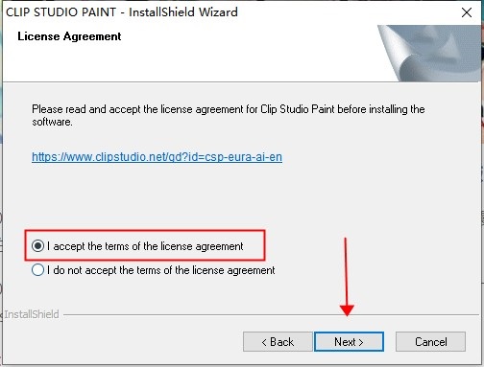Cancel the Clip Studio Paint installation

pos(430,342)
